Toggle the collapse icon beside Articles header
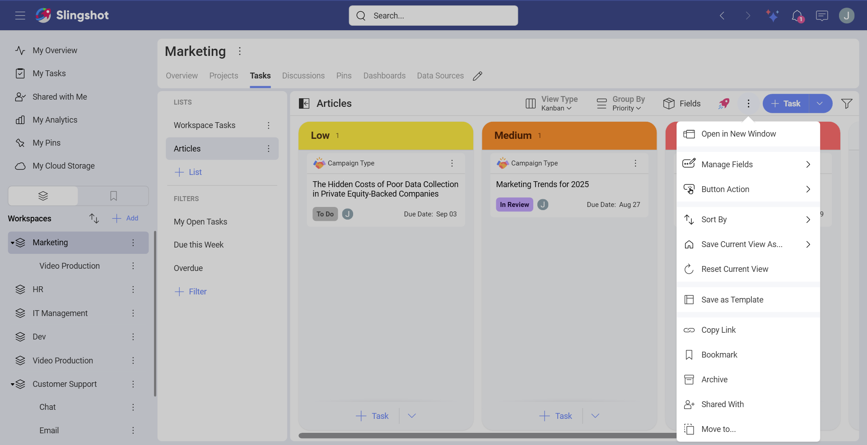 (x=304, y=103)
